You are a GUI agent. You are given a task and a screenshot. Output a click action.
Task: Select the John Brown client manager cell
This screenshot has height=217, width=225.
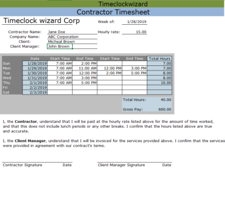point(60,46)
